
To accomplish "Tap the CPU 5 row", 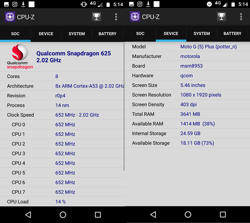I will pyautogui.click(x=62, y=173).
